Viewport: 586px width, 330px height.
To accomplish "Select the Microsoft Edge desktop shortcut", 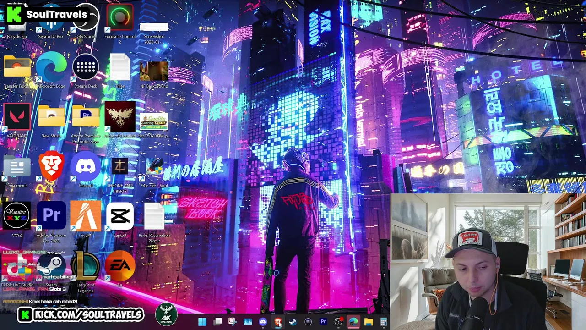I will click(x=51, y=71).
